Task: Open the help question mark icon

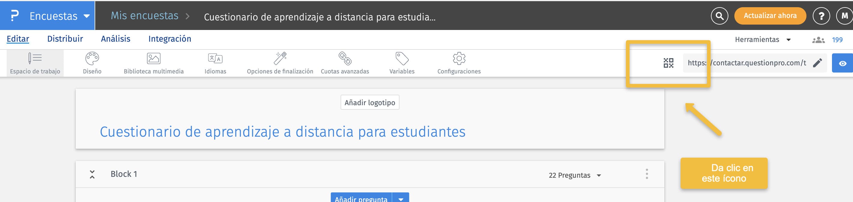Action: [x=821, y=16]
